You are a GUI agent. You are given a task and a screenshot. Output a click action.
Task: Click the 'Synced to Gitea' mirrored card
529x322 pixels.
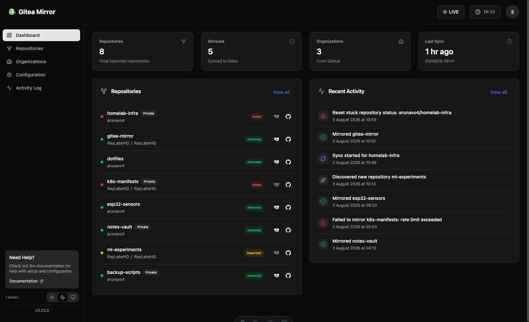pyautogui.click(x=251, y=51)
